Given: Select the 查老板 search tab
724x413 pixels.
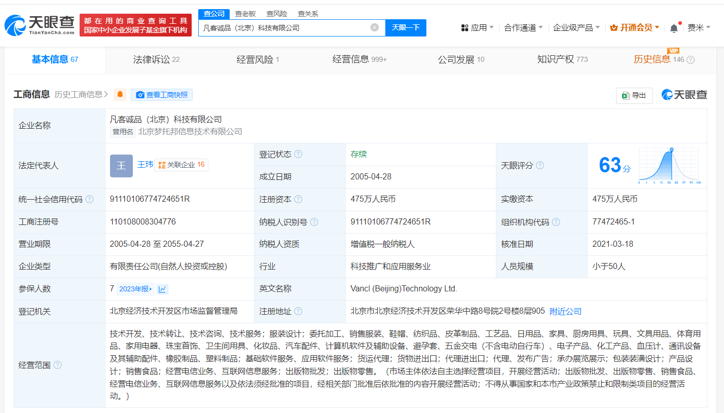Looking at the screenshot, I should pos(245,14).
